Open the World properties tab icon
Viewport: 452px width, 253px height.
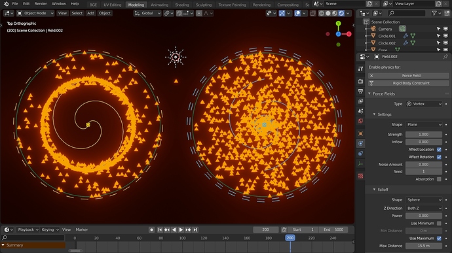pyautogui.click(x=360, y=121)
